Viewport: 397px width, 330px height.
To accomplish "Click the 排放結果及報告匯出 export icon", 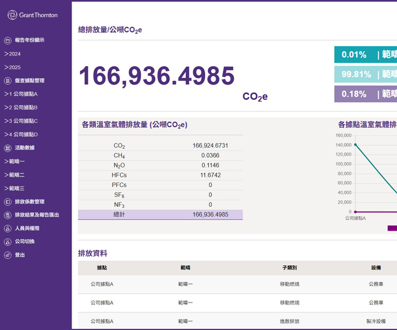I will coord(8,215).
